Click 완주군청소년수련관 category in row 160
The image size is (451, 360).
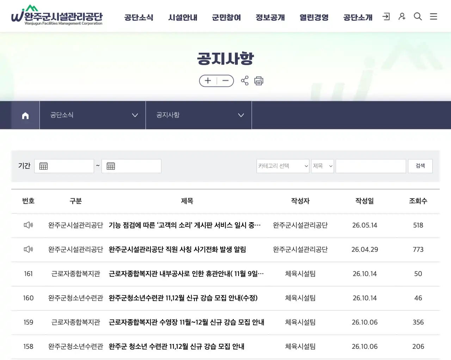tap(76, 298)
